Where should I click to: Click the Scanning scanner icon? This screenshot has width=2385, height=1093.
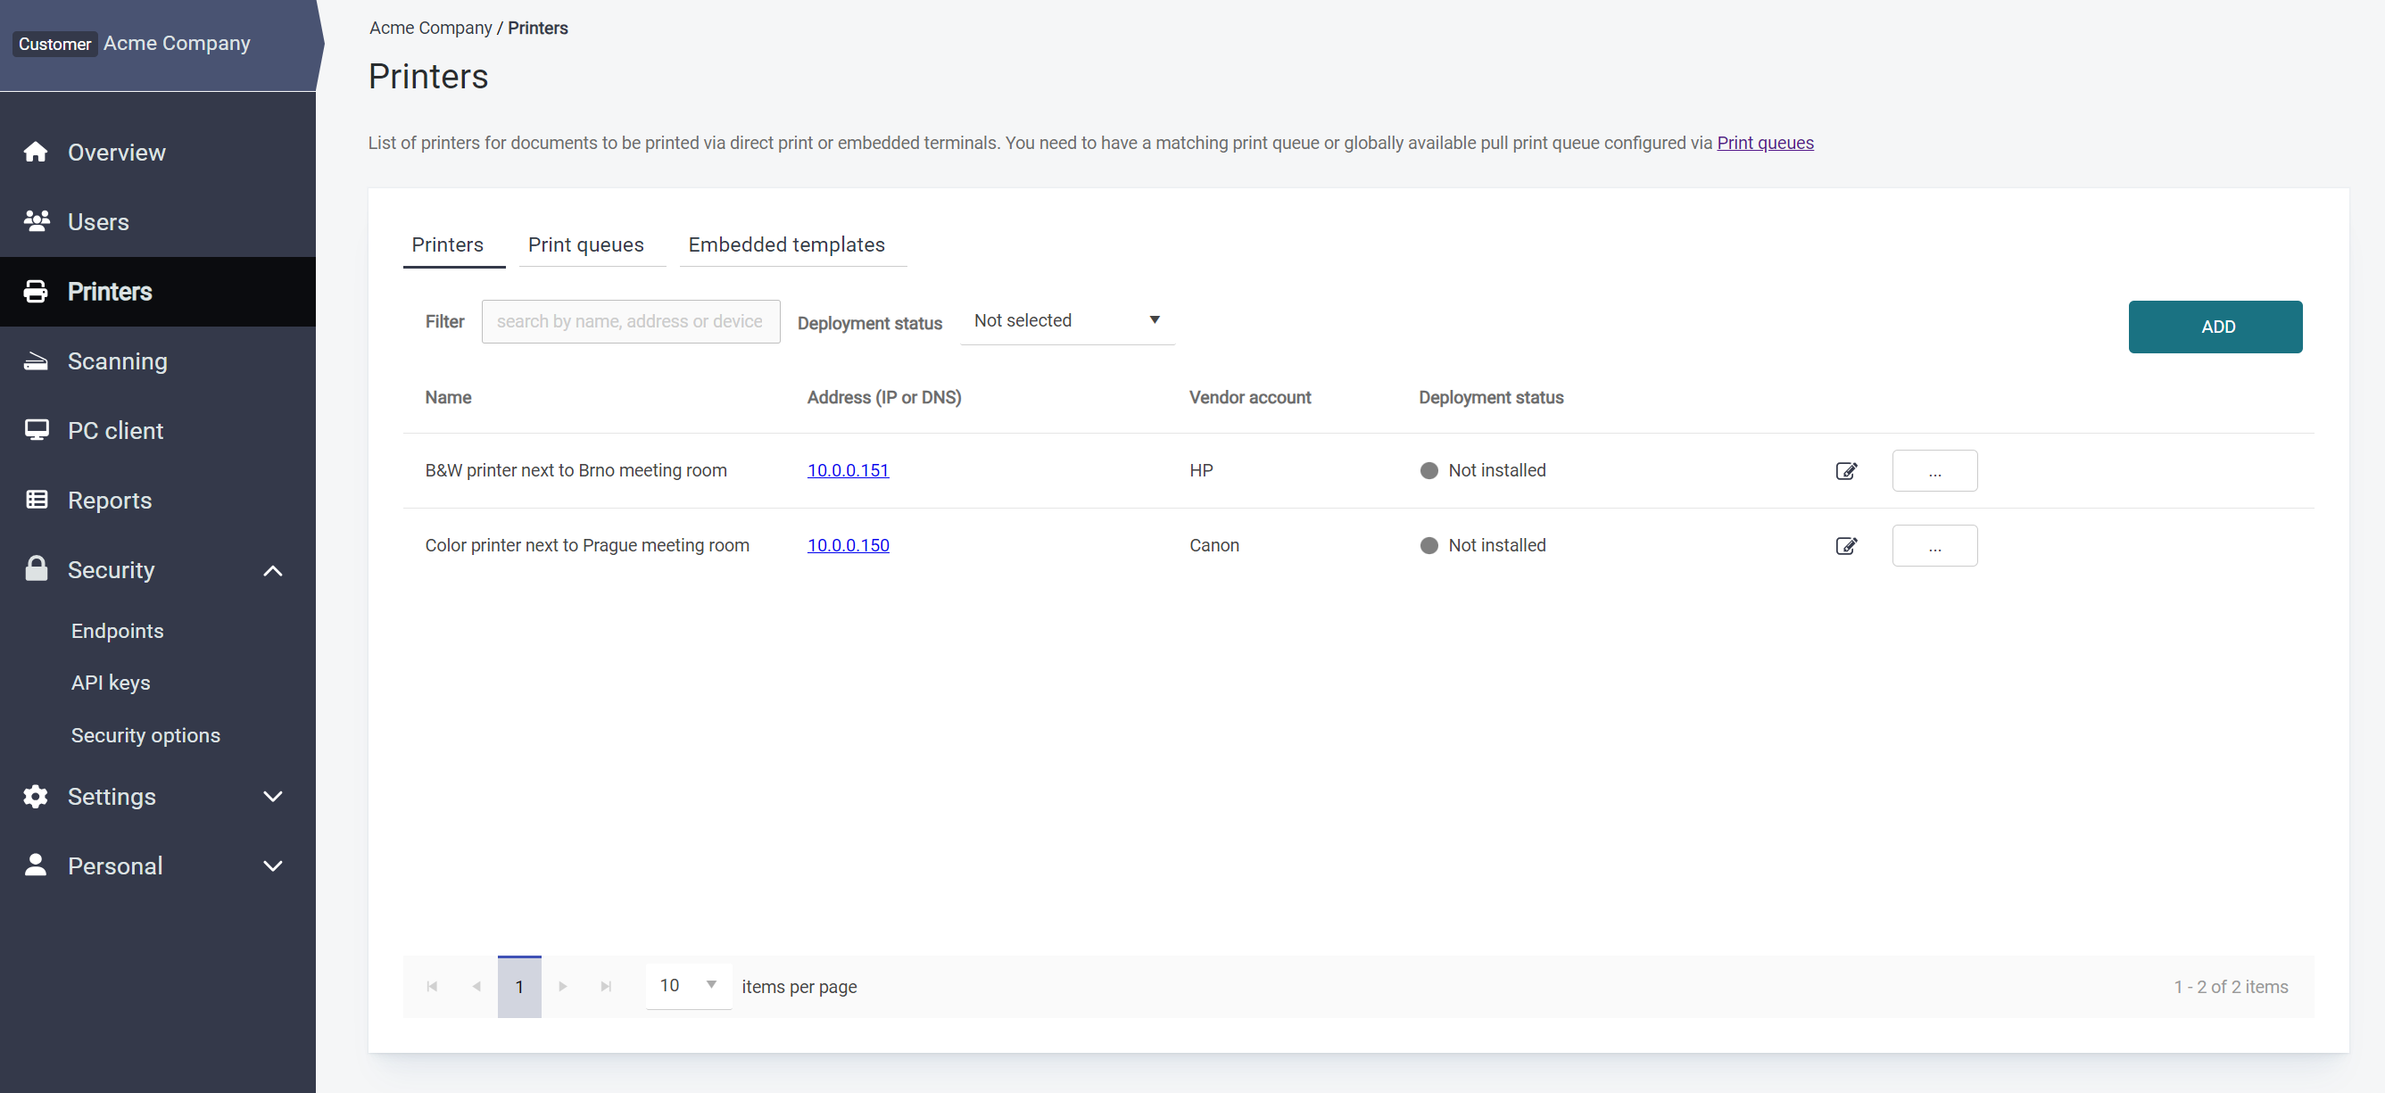point(35,361)
